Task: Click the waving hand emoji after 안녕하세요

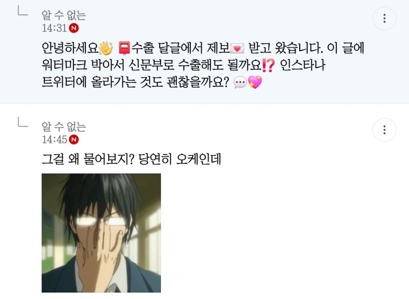Action: (106, 48)
